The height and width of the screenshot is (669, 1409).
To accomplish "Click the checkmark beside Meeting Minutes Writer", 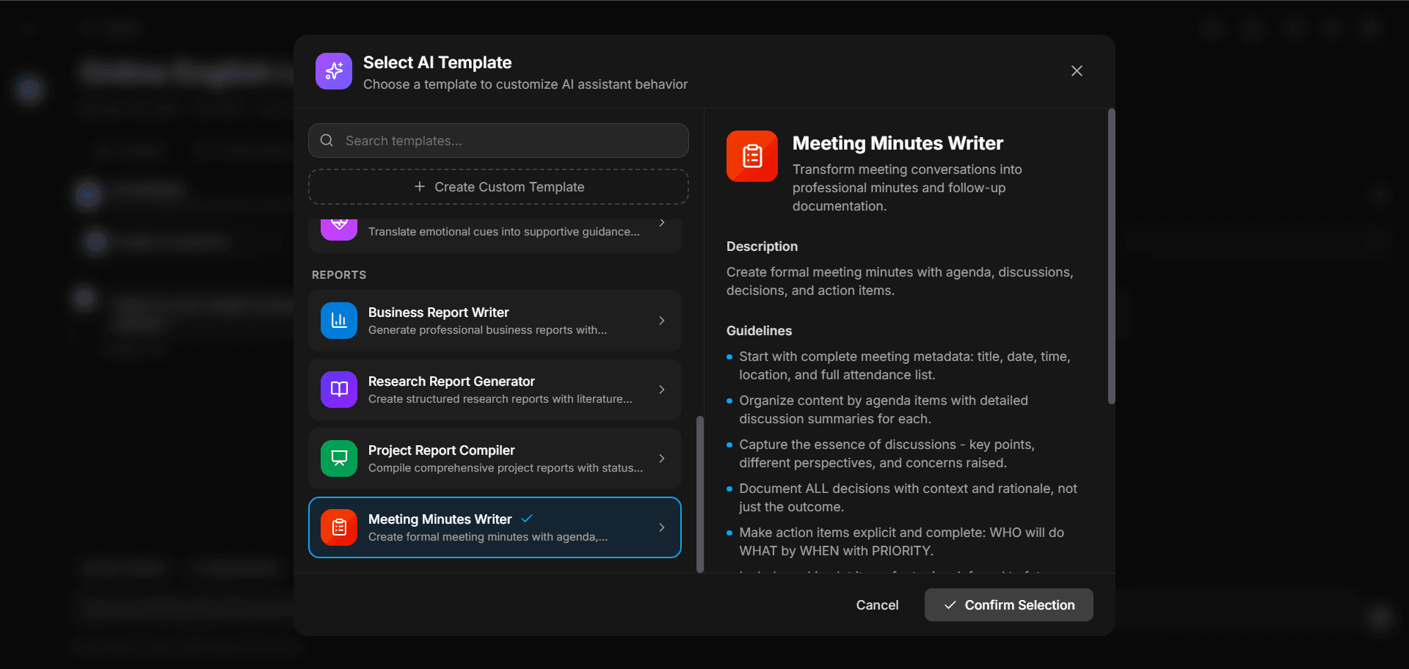I will click(x=526, y=519).
